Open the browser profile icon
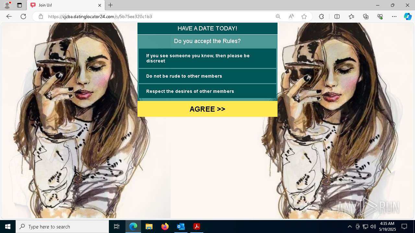 [7, 5]
